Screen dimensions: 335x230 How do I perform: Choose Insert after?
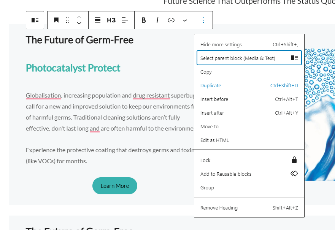click(249, 113)
